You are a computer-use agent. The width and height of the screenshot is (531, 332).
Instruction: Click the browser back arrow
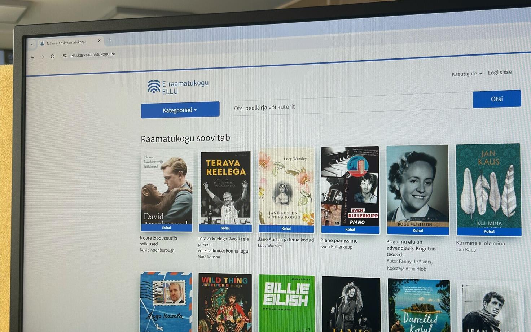click(x=32, y=57)
